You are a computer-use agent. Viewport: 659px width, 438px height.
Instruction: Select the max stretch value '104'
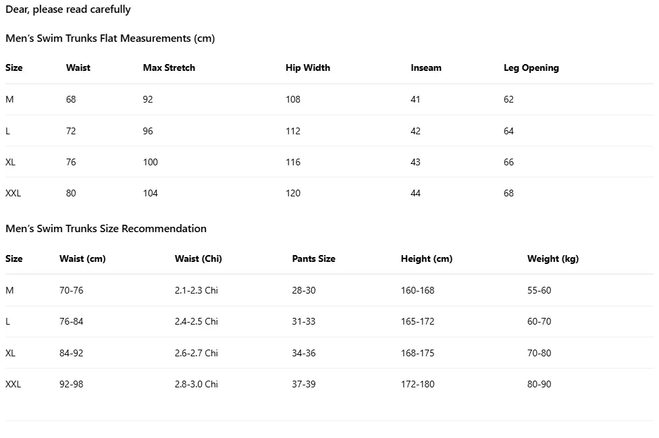coord(151,193)
